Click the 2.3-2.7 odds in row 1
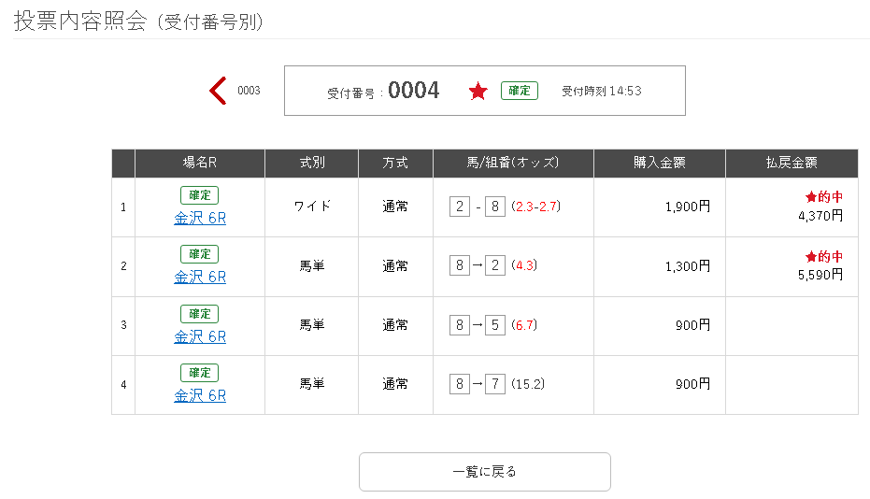870x499 pixels. pyautogui.click(x=536, y=207)
